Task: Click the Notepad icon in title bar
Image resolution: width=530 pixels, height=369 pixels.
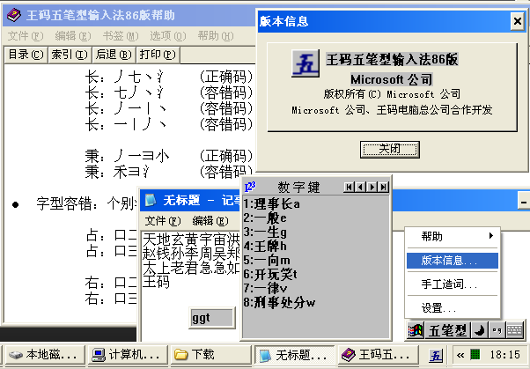Action: tap(151, 200)
